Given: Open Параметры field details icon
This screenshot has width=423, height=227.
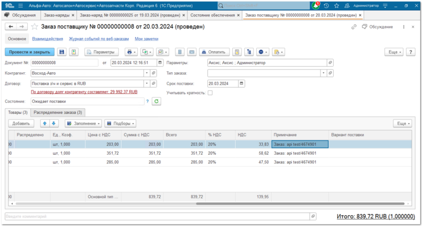Looking at the screenshot, I should click(x=330, y=63).
